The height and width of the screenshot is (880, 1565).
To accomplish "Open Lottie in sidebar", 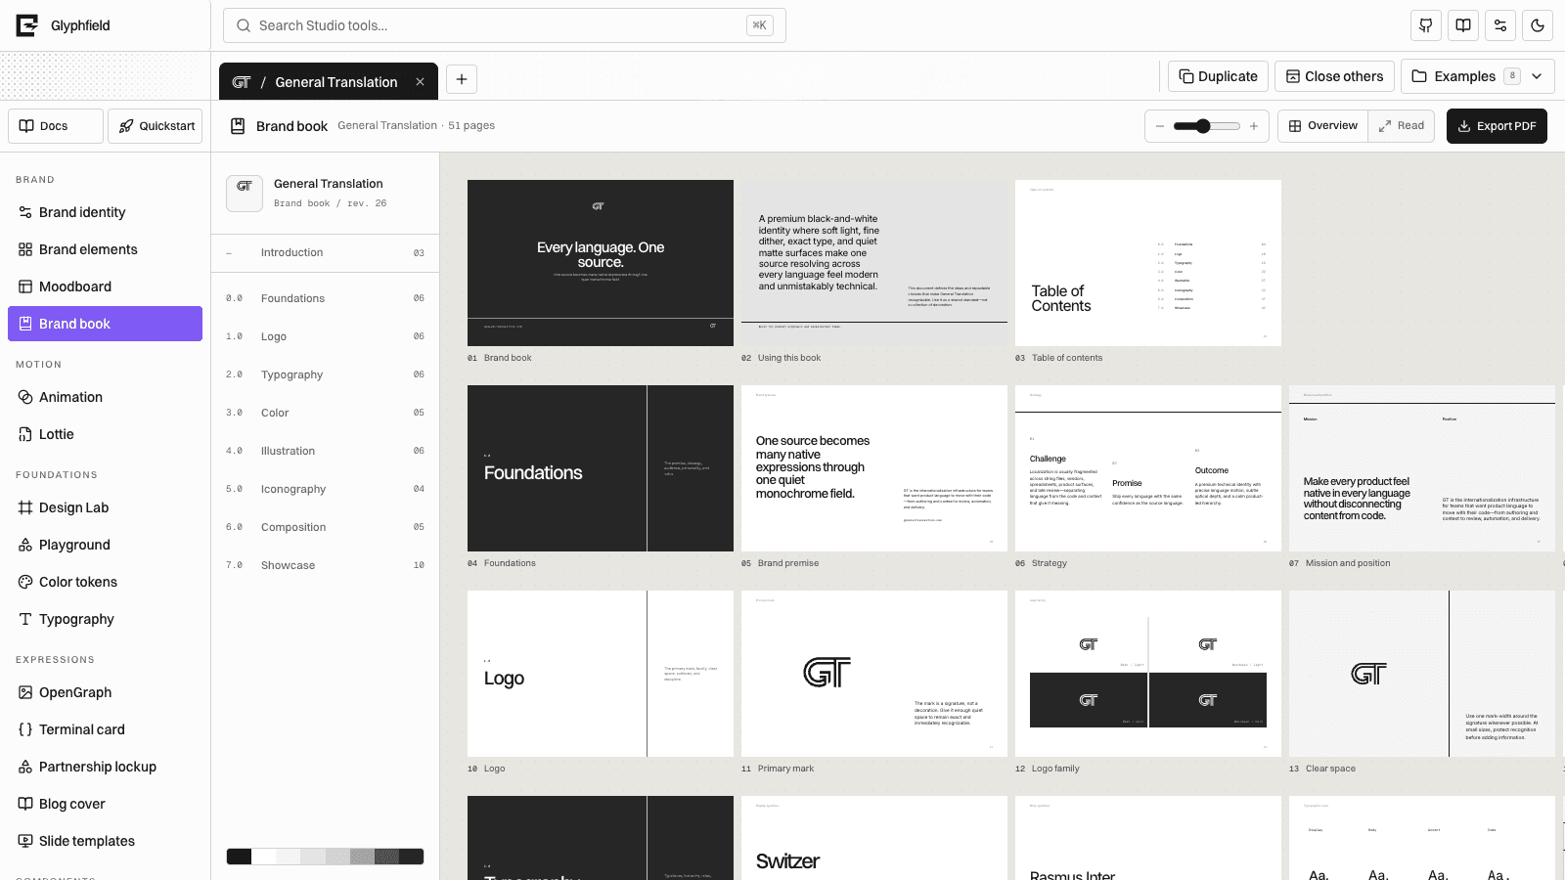I will tap(106, 434).
